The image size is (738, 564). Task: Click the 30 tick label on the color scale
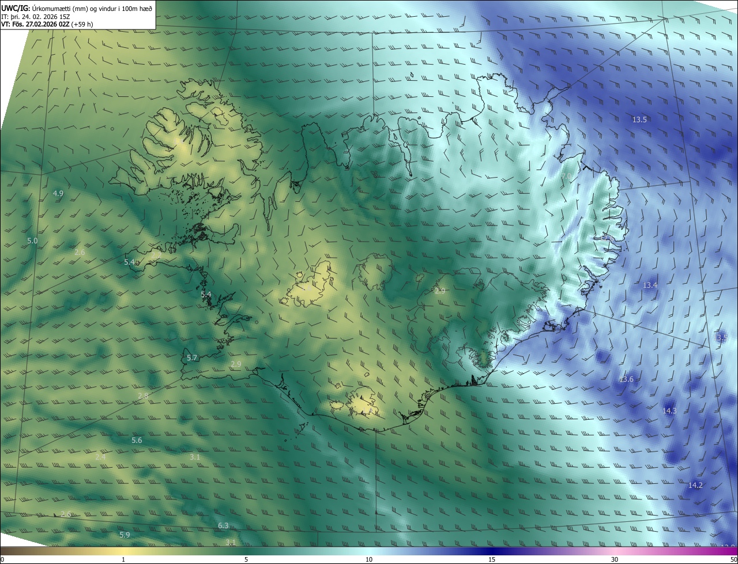tap(615, 559)
